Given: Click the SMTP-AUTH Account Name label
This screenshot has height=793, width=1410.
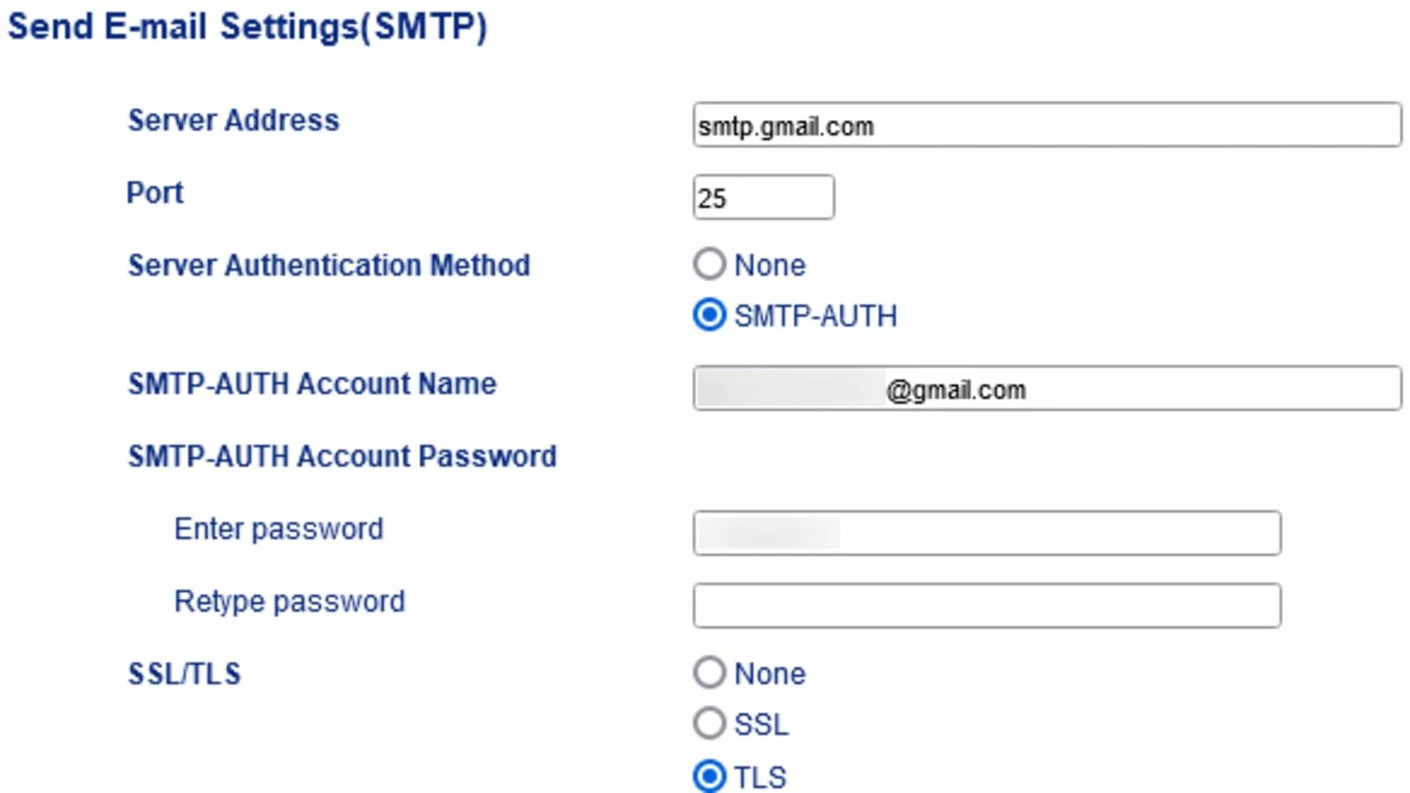Looking at the screenshot, I should coord(312,383).
